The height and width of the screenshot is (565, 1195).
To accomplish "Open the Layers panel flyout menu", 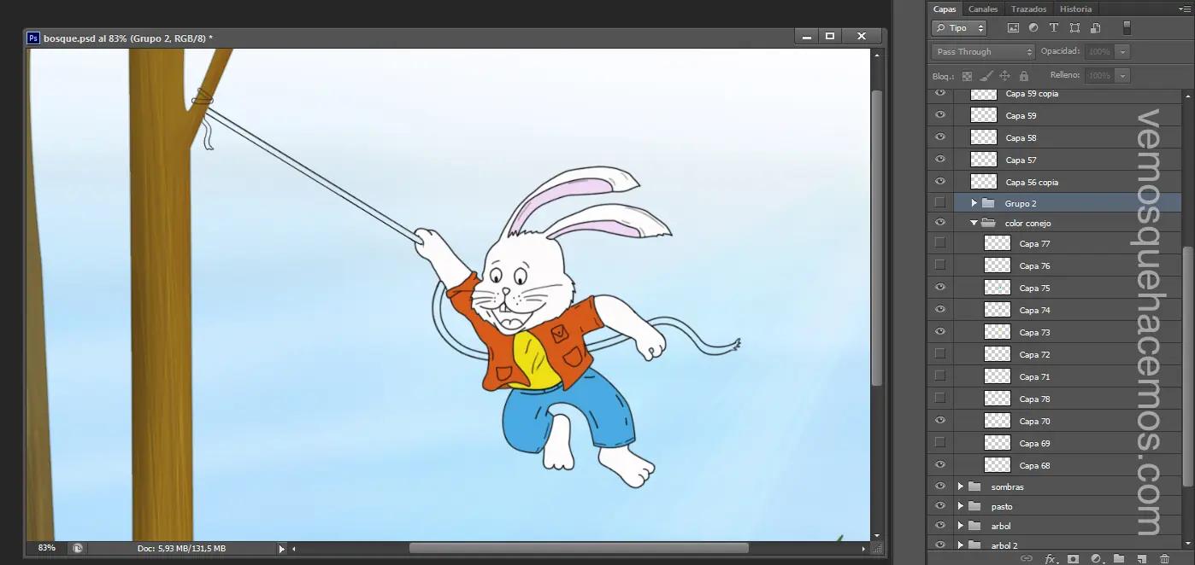I will click(1184, 9).
